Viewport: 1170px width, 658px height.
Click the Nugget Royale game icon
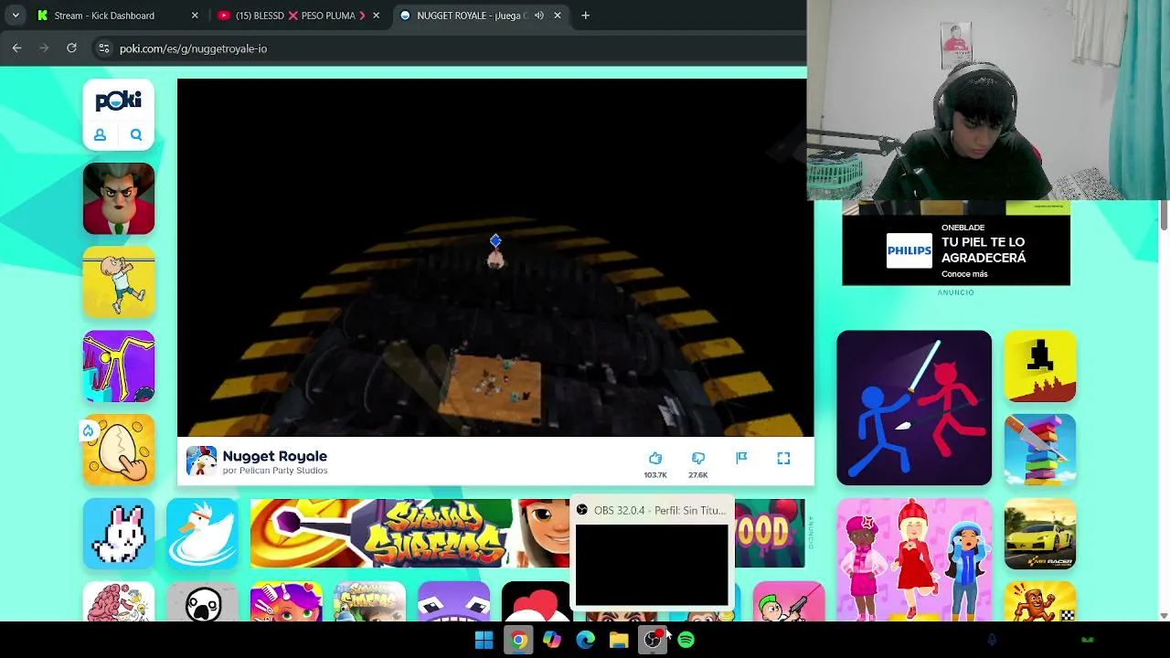tap(201, 462)
